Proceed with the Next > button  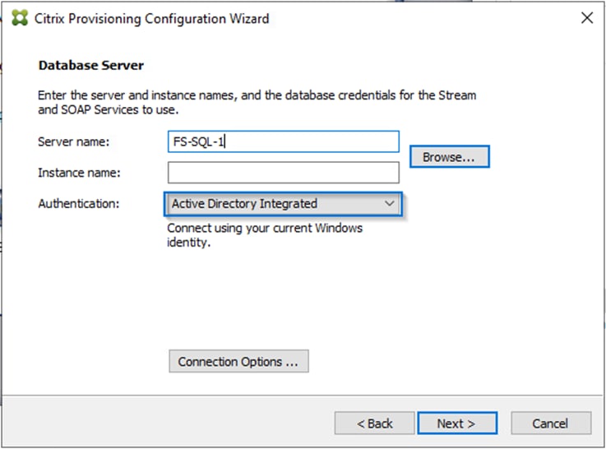tap(457, 424)
